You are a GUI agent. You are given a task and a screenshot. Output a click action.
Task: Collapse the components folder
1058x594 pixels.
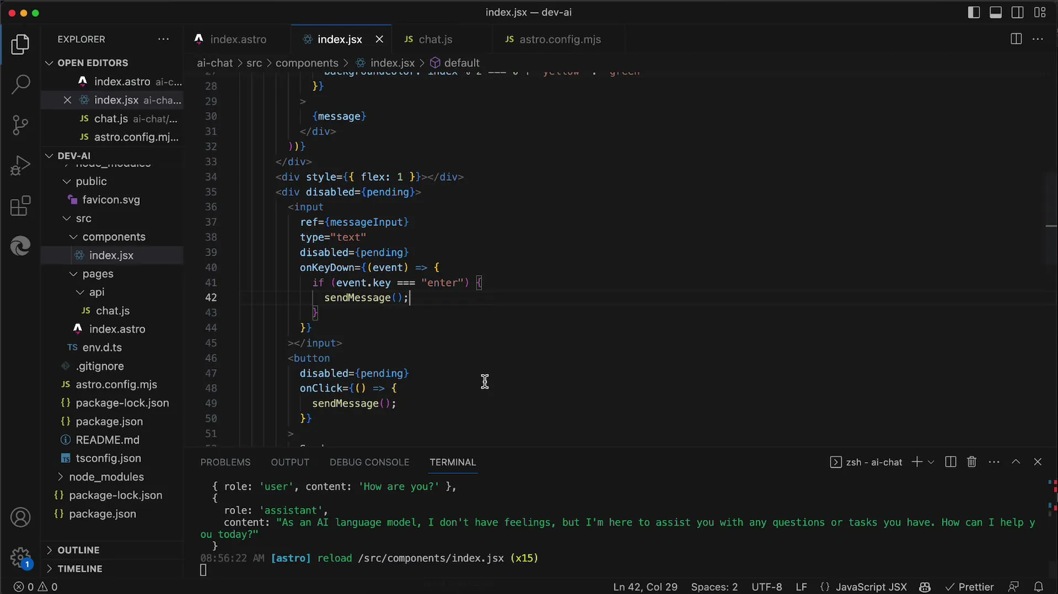[113, 237]
